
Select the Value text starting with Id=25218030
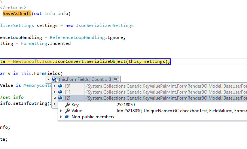pyautogui.click(x=182, y=111)
